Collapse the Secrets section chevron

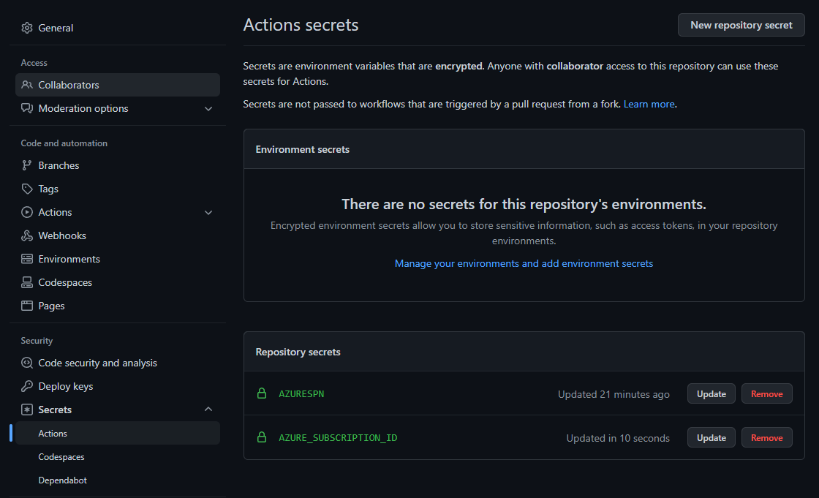pyautogui.click(x=208, y=410)
